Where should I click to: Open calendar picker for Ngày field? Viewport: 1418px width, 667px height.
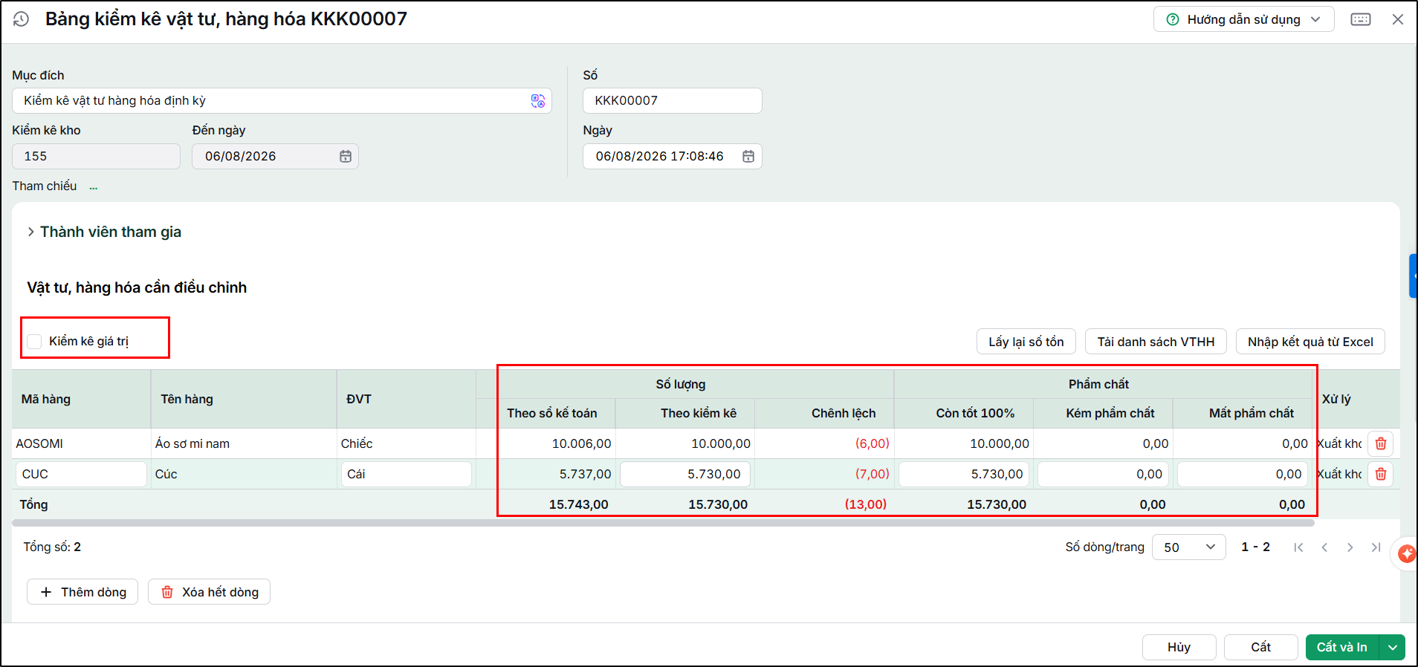click(748, 157)
